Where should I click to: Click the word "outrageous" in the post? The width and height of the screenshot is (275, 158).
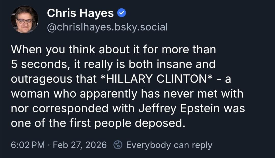coord(42,79)
